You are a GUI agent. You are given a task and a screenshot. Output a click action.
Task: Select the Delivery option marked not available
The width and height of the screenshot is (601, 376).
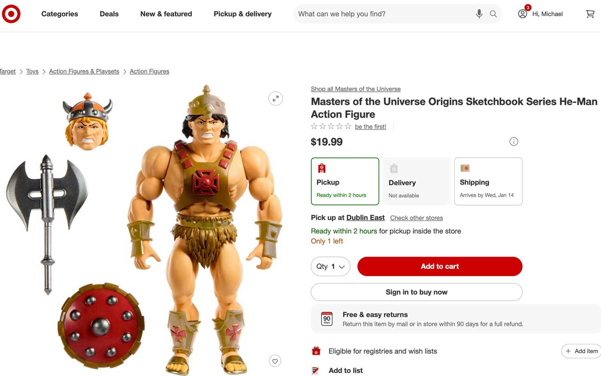click(416, 181)
